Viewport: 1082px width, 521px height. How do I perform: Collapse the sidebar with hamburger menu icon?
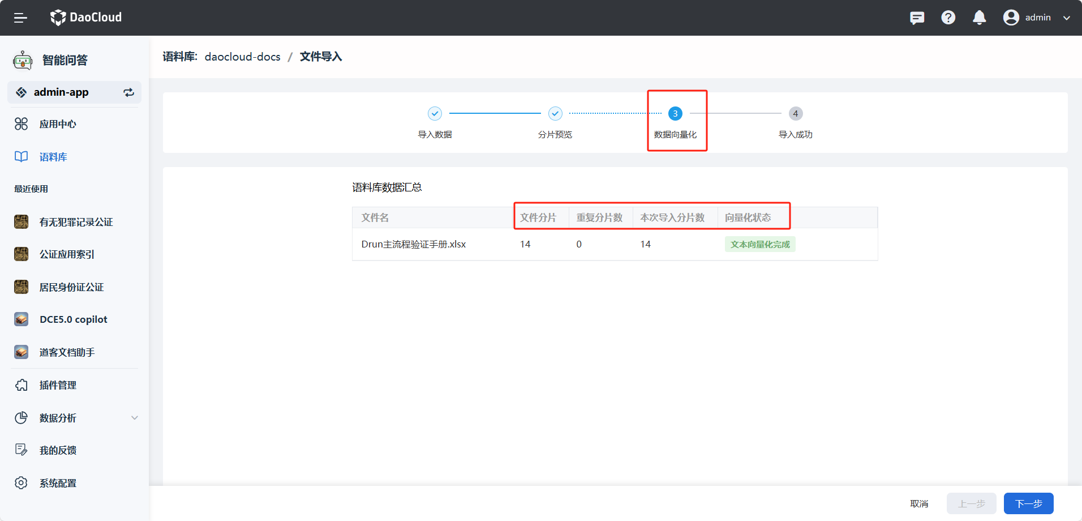click(x=20, y=18)
